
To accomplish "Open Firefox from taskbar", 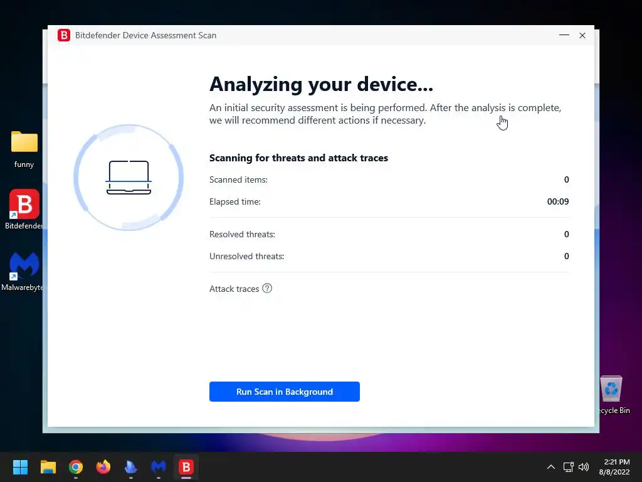I will (x=103, y=467).
